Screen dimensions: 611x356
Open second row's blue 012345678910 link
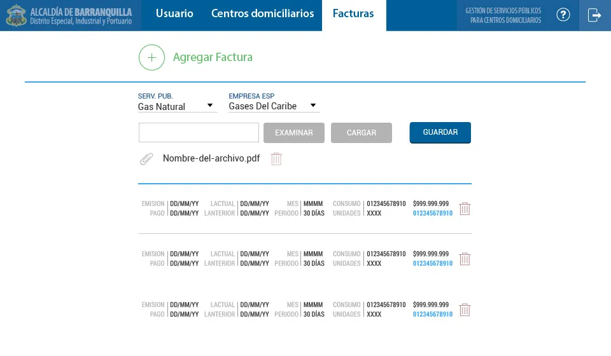coord(433,263)
